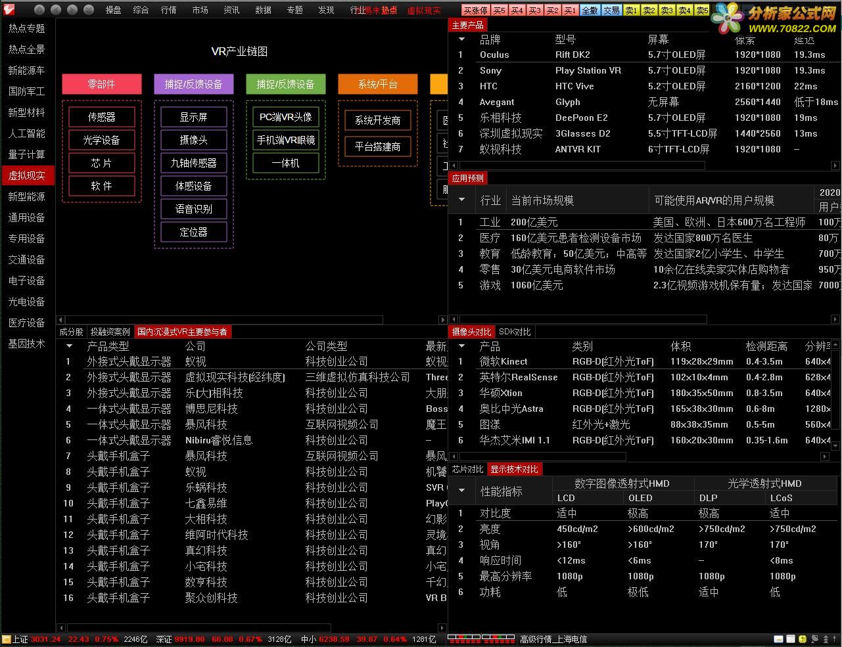Switch to the 投融资案例 tab
Image resolution: width=842 pixels, height=647 pixels.
click(110, 332)
